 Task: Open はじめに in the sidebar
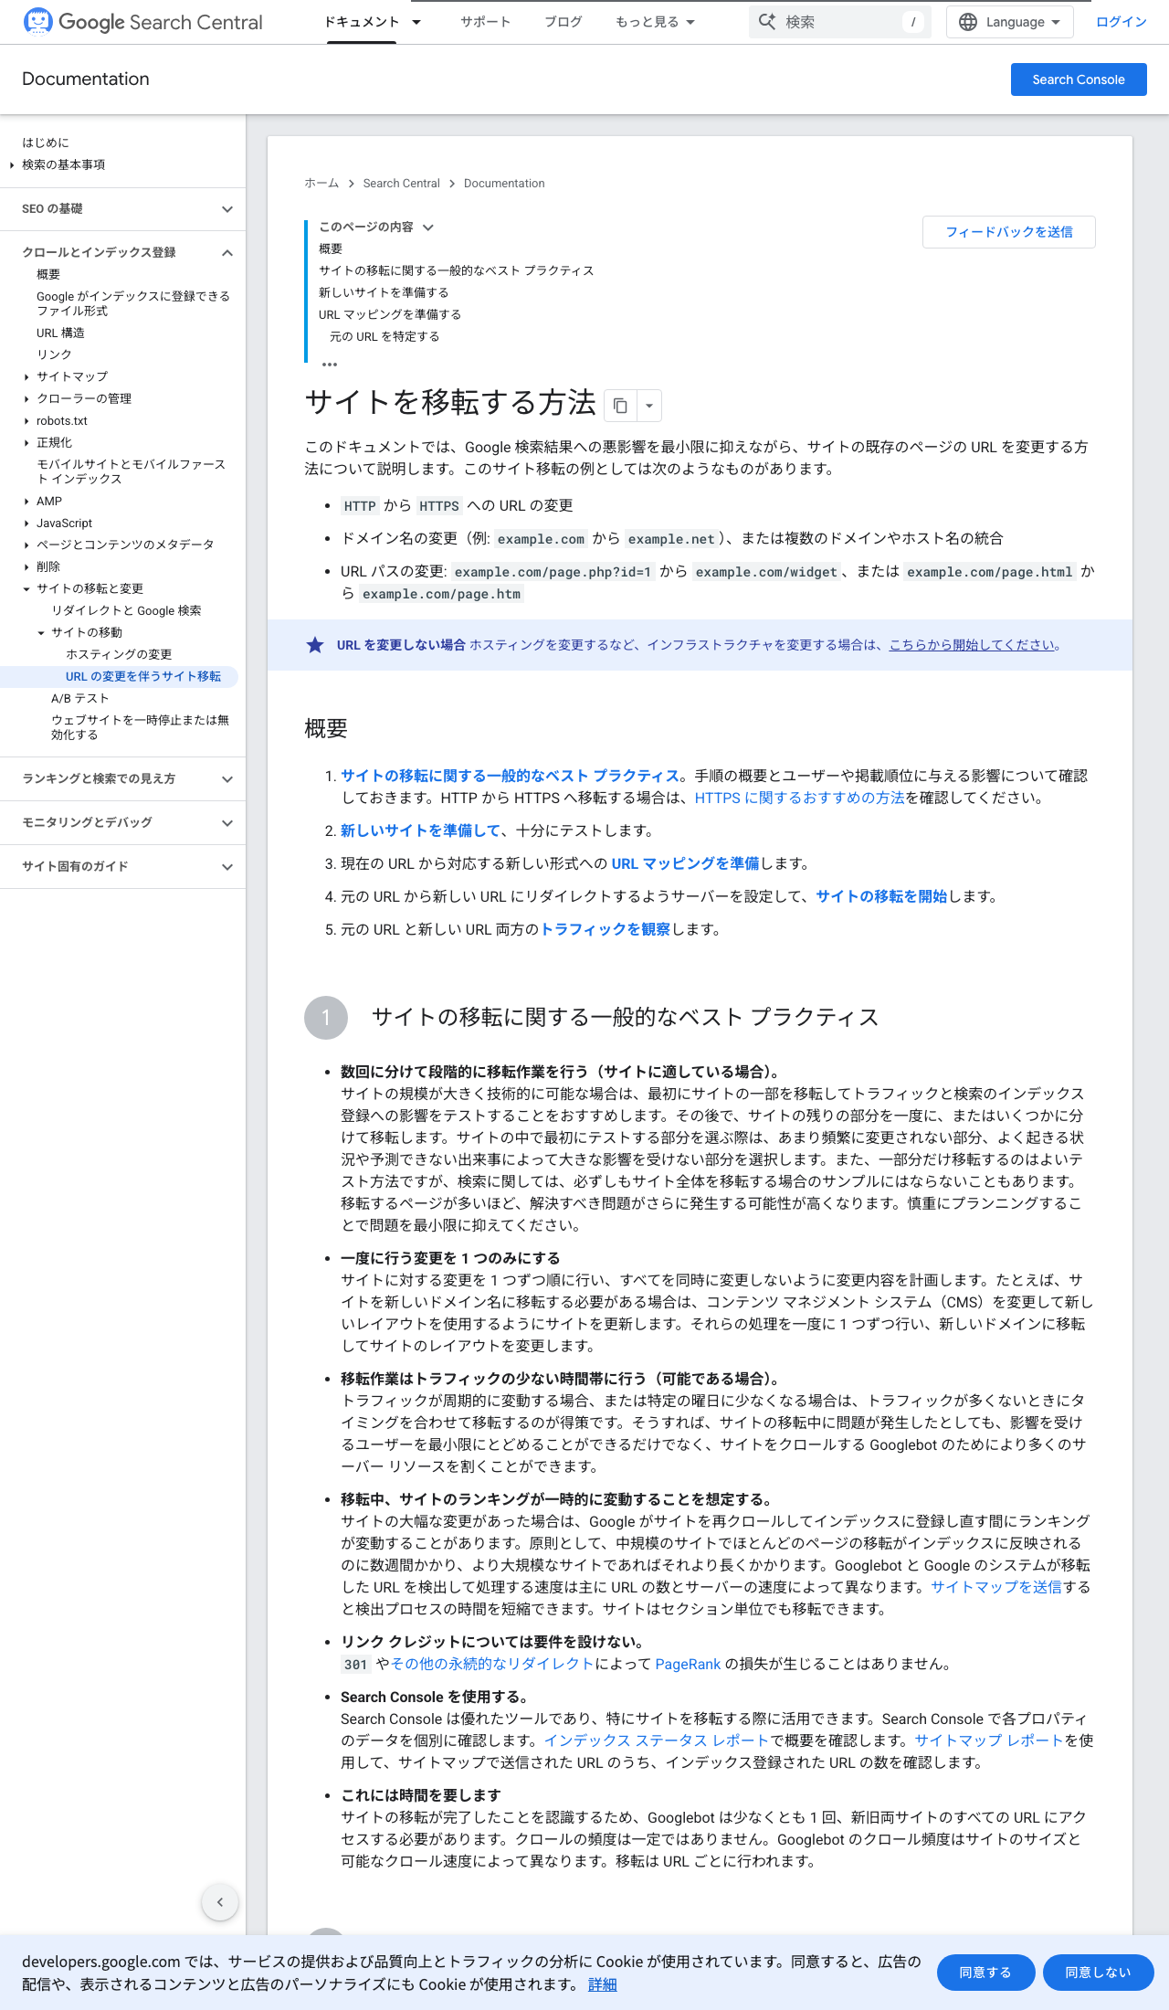click(x=46, y=143)
